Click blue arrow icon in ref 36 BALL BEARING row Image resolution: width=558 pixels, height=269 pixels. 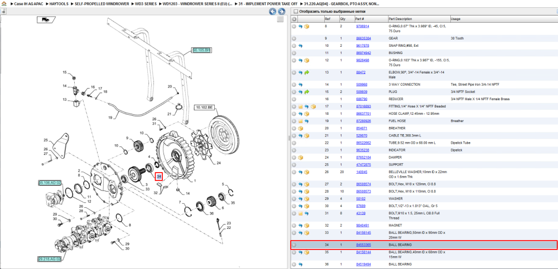(x=300, y=265)
